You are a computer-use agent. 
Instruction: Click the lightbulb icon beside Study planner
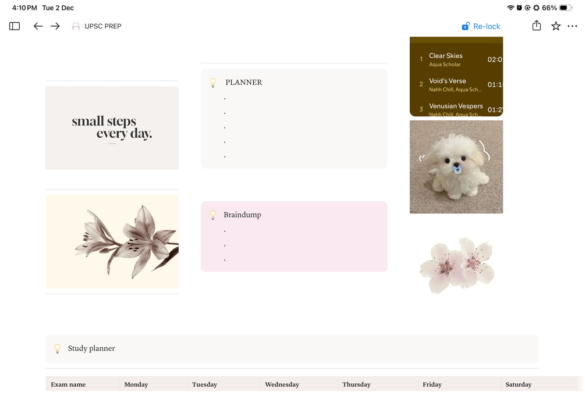click(58, 348)
